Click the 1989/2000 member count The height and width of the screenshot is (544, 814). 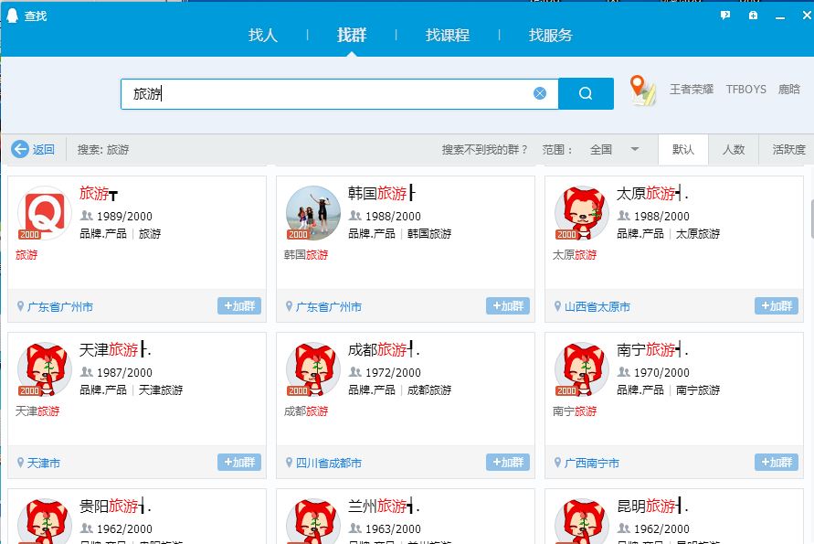(x=124, y=216)
